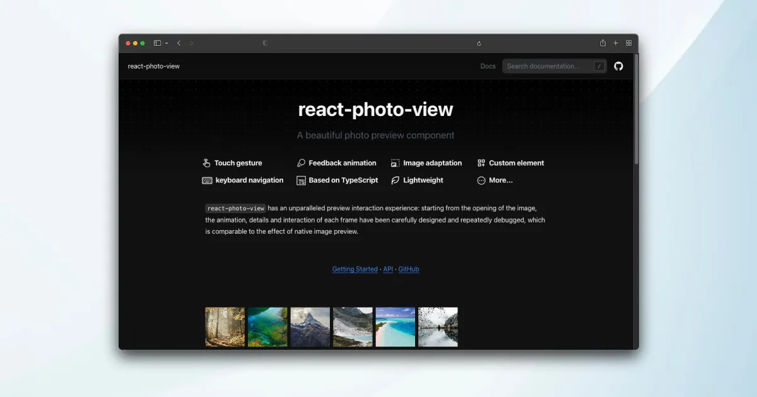Open the lake reflection with branches thumbnail

(x=438, y=327)
